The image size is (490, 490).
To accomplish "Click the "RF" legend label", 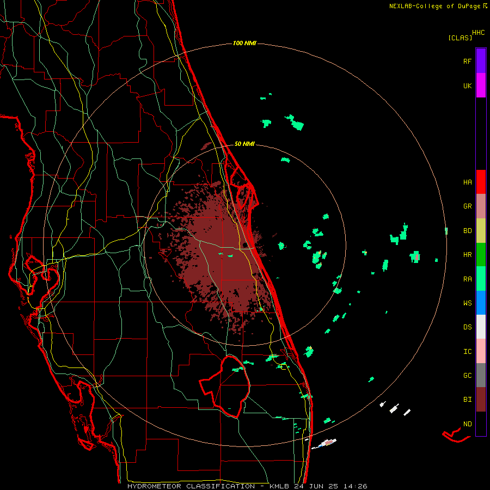I will pyautogui.click(x=467, y=61).
